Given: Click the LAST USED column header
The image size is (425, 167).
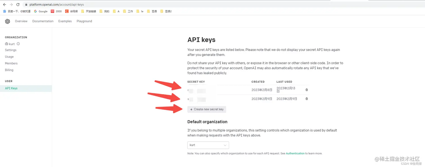Looking at the screenshot, I should pyautogui.click(x=284, y=82).
